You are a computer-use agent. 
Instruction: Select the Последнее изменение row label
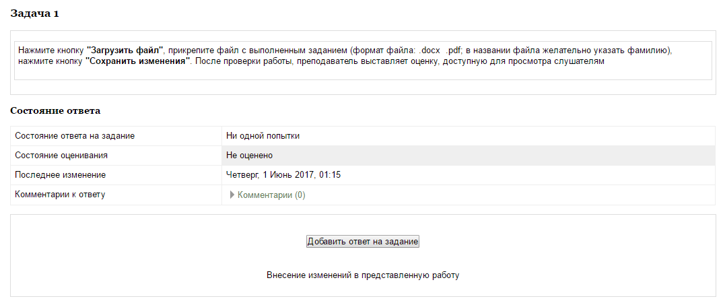(60, 175)
